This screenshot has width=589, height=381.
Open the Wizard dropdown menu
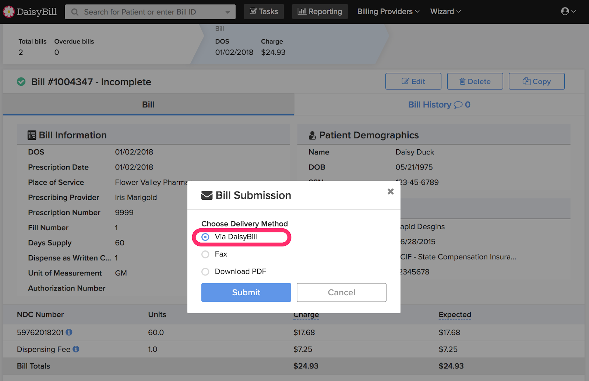[445, 11]
